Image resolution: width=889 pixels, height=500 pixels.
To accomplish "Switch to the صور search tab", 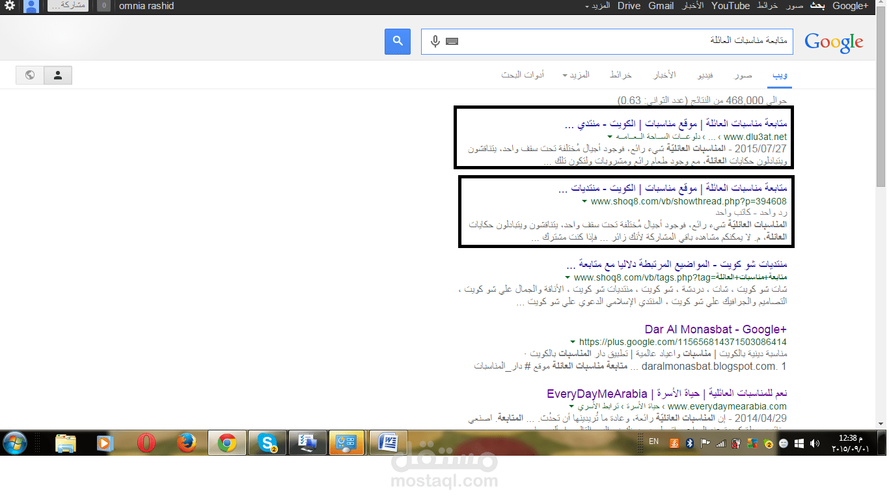I will [743, 75].
